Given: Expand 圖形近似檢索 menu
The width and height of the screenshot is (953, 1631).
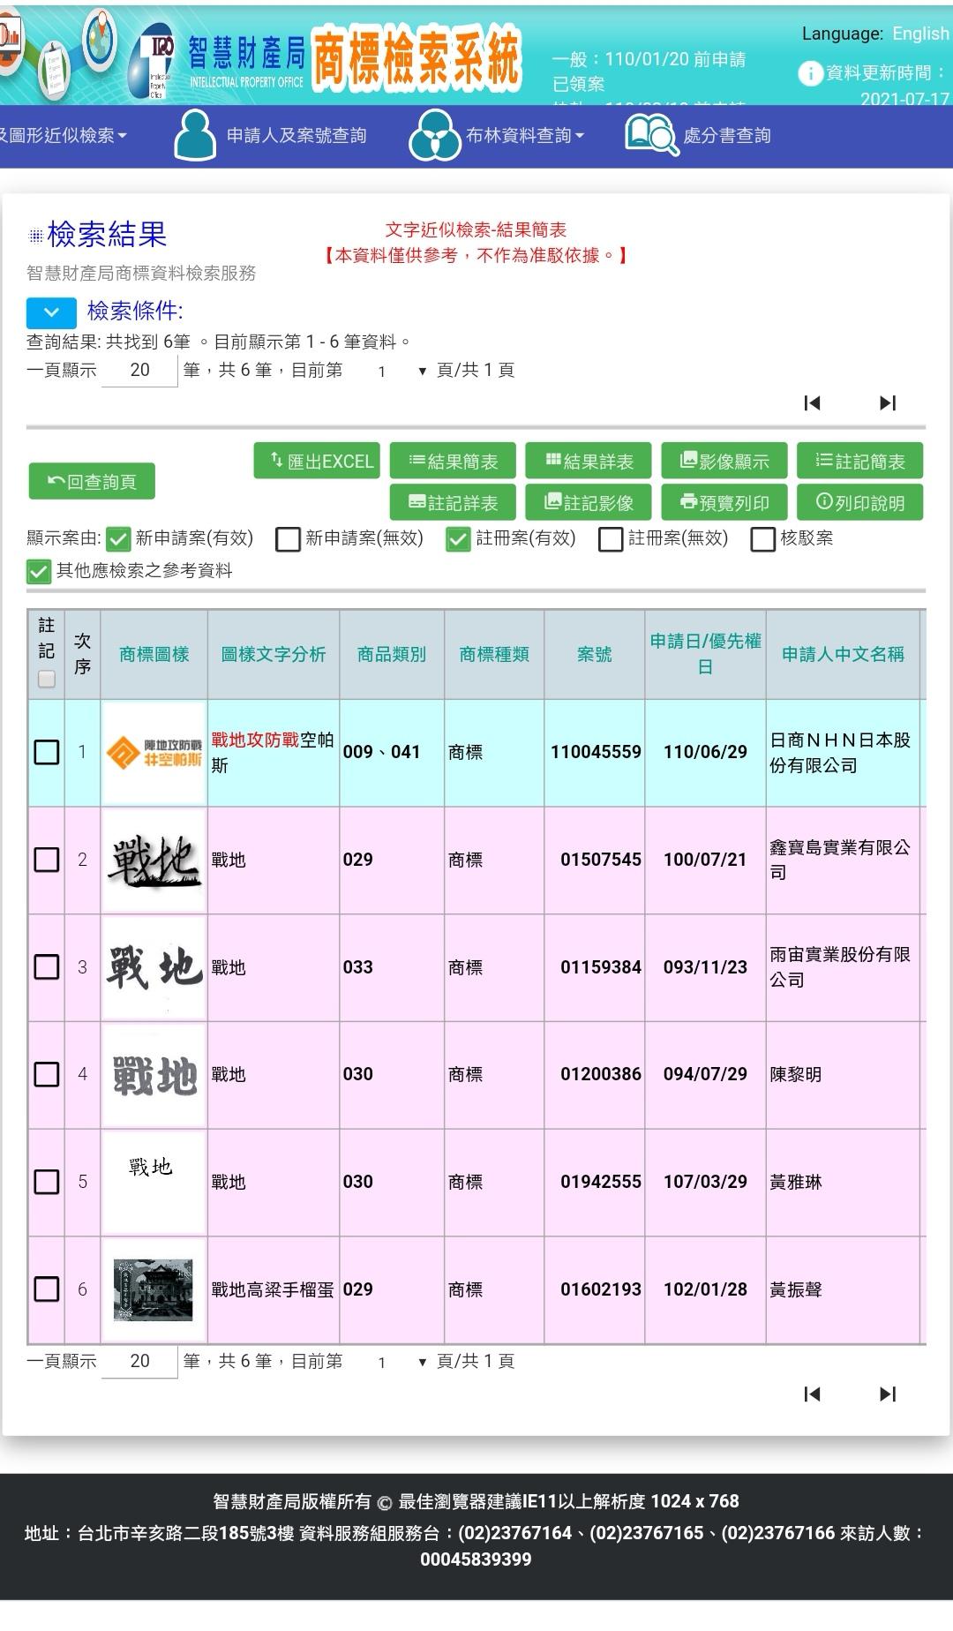Looking at the screenshot, I should [x=64, y=135].
